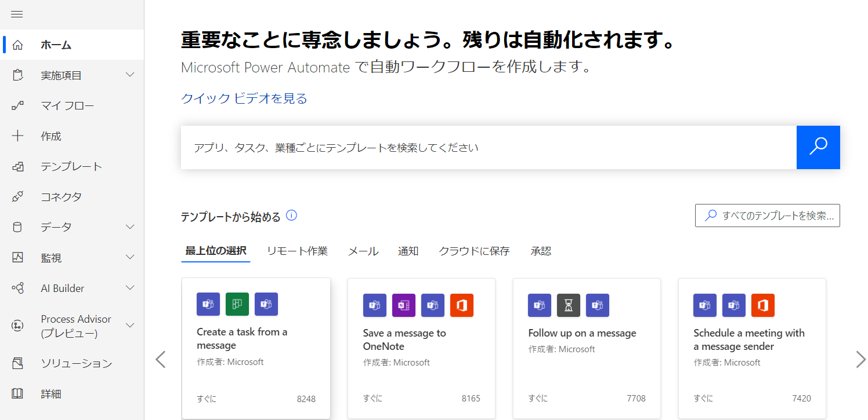The height and width of the screenshot is (420, 868).
Task: Click first Teams icon on Create a task card
Action: tap(208, 304)
